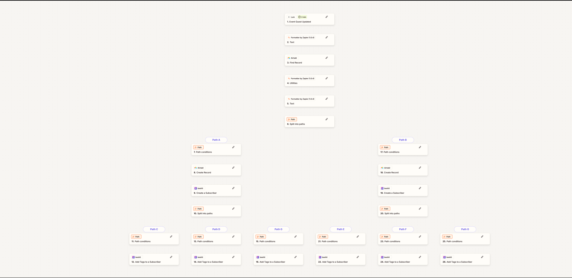Select the Path B label
Screen dimensions: 572x278
point(403,140)
